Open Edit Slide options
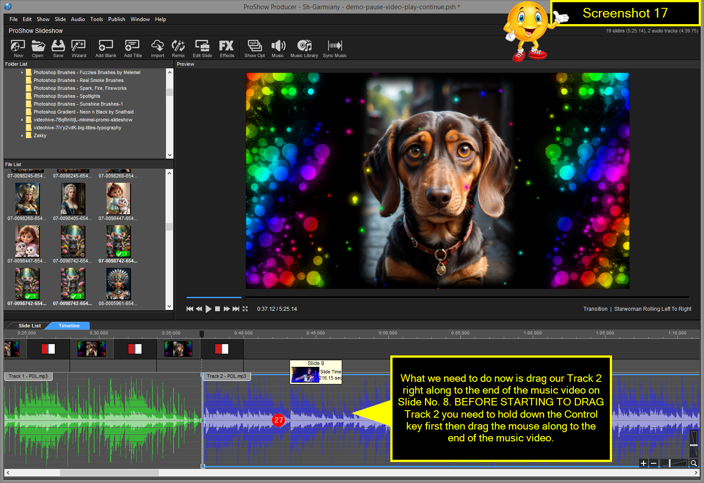 (x=202, y=48)
